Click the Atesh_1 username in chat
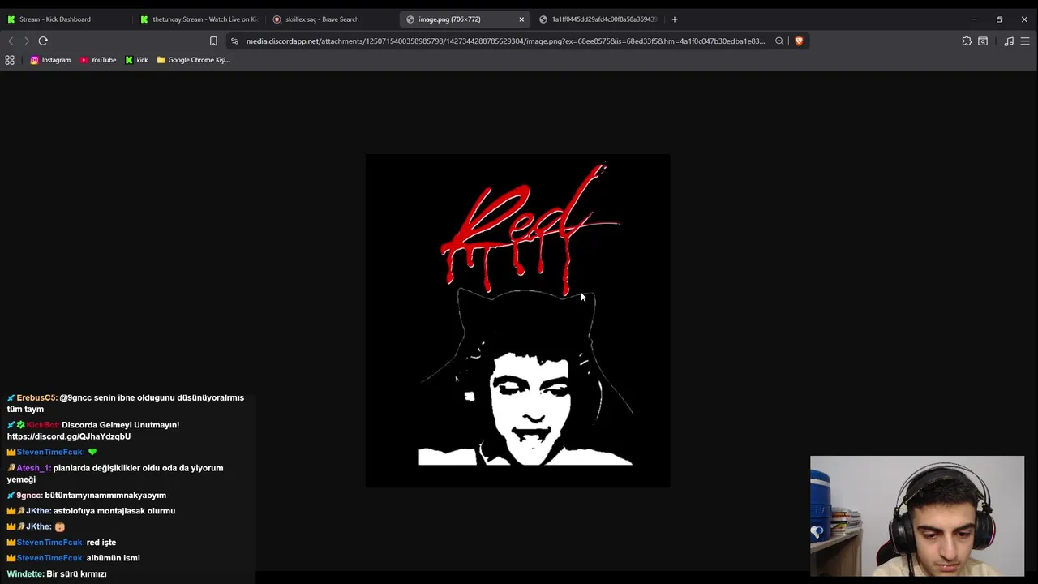The height and width of the screenshot is (584, 1038). [x=33, y=468]
